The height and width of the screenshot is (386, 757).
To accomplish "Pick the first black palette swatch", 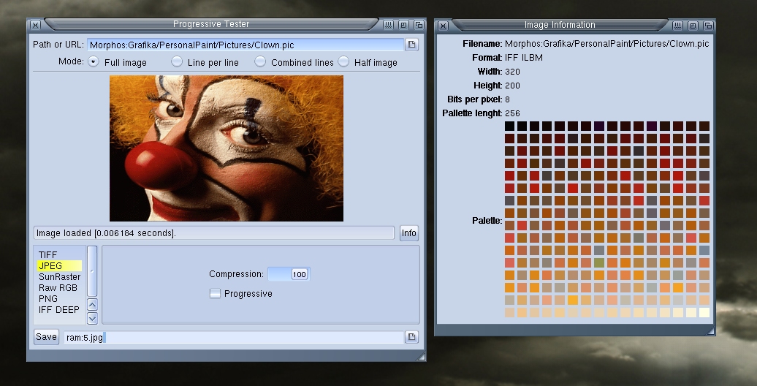I will click(x=510, y=126).
